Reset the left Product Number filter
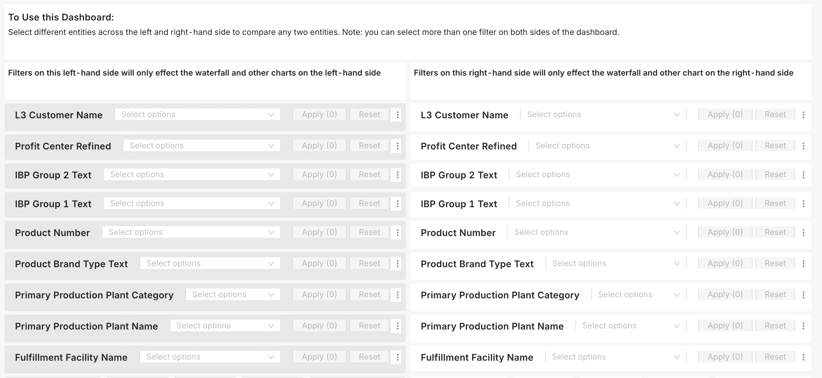The image size is (822, 378). coord(369,232)
